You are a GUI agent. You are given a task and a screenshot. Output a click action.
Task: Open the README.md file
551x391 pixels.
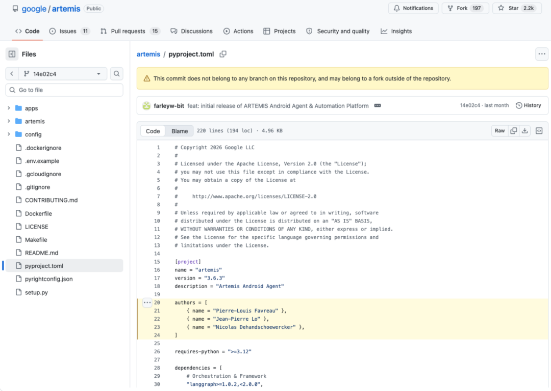41,253
